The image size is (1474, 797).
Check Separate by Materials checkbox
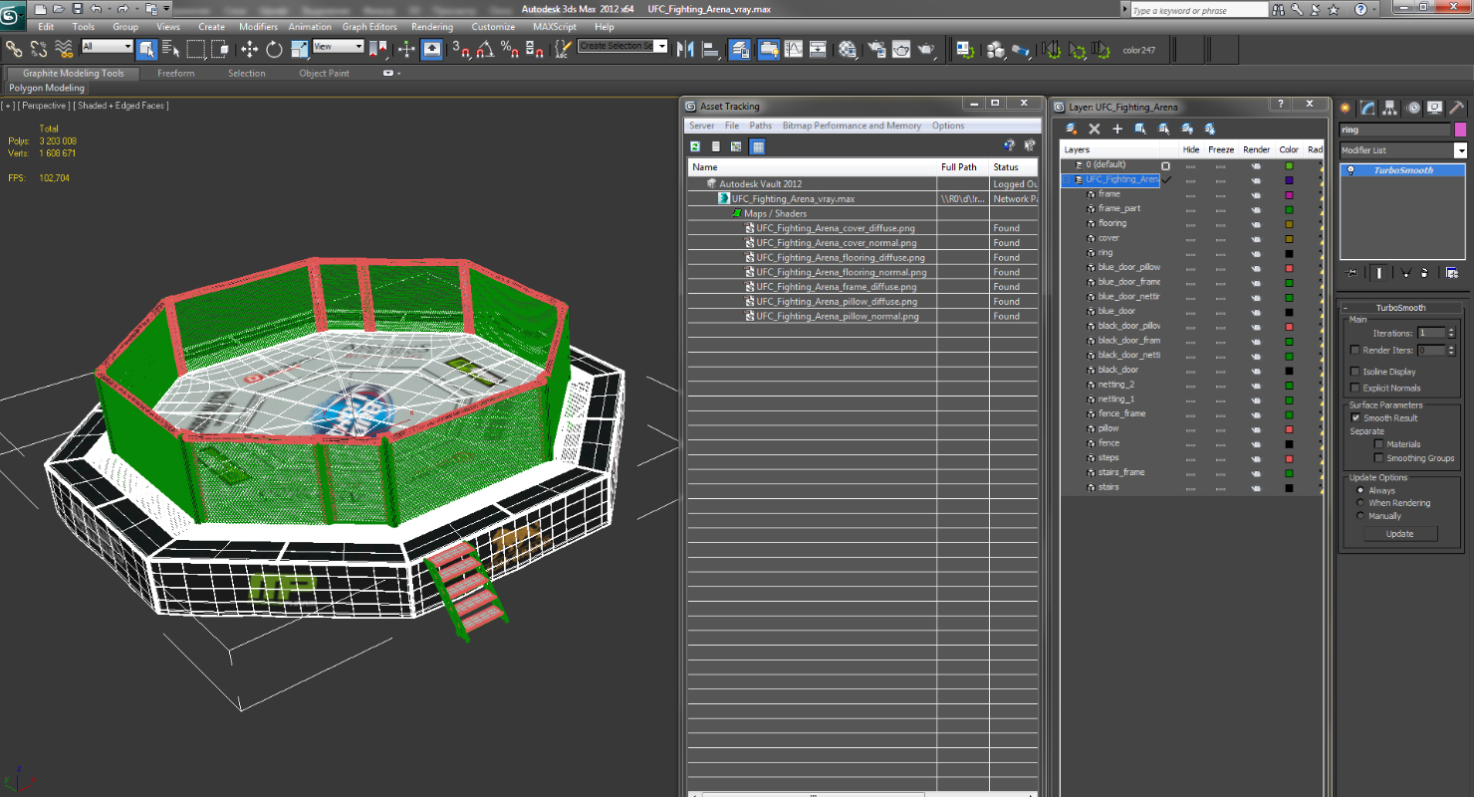(x=1378, y=444)
